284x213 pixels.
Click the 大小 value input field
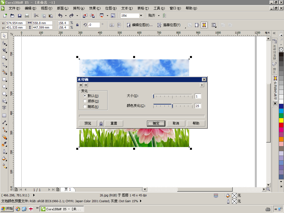[198, 96]
